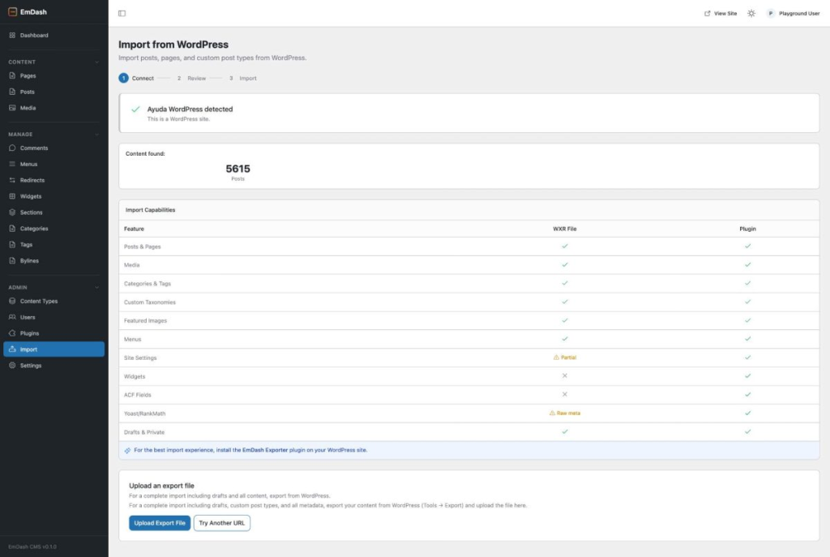The height and width of the screenshot is (557, 830).
Task: Open the Settings page
Action: (x=30, y=366)
